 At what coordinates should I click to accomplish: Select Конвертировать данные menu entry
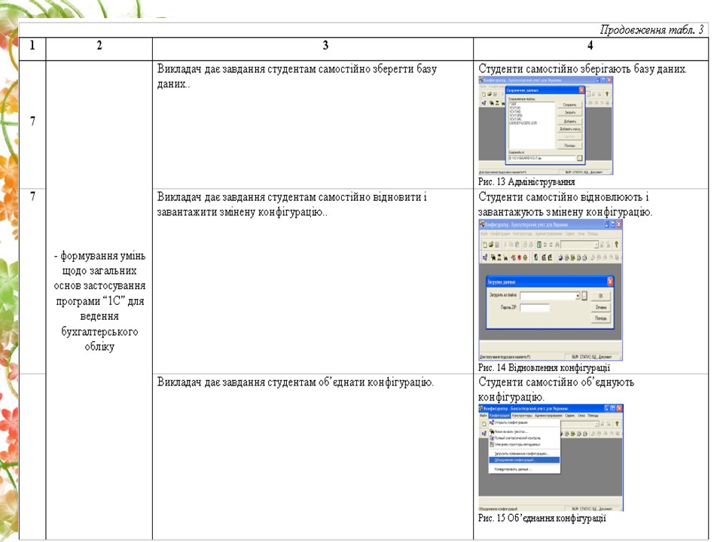pos(514,469)
